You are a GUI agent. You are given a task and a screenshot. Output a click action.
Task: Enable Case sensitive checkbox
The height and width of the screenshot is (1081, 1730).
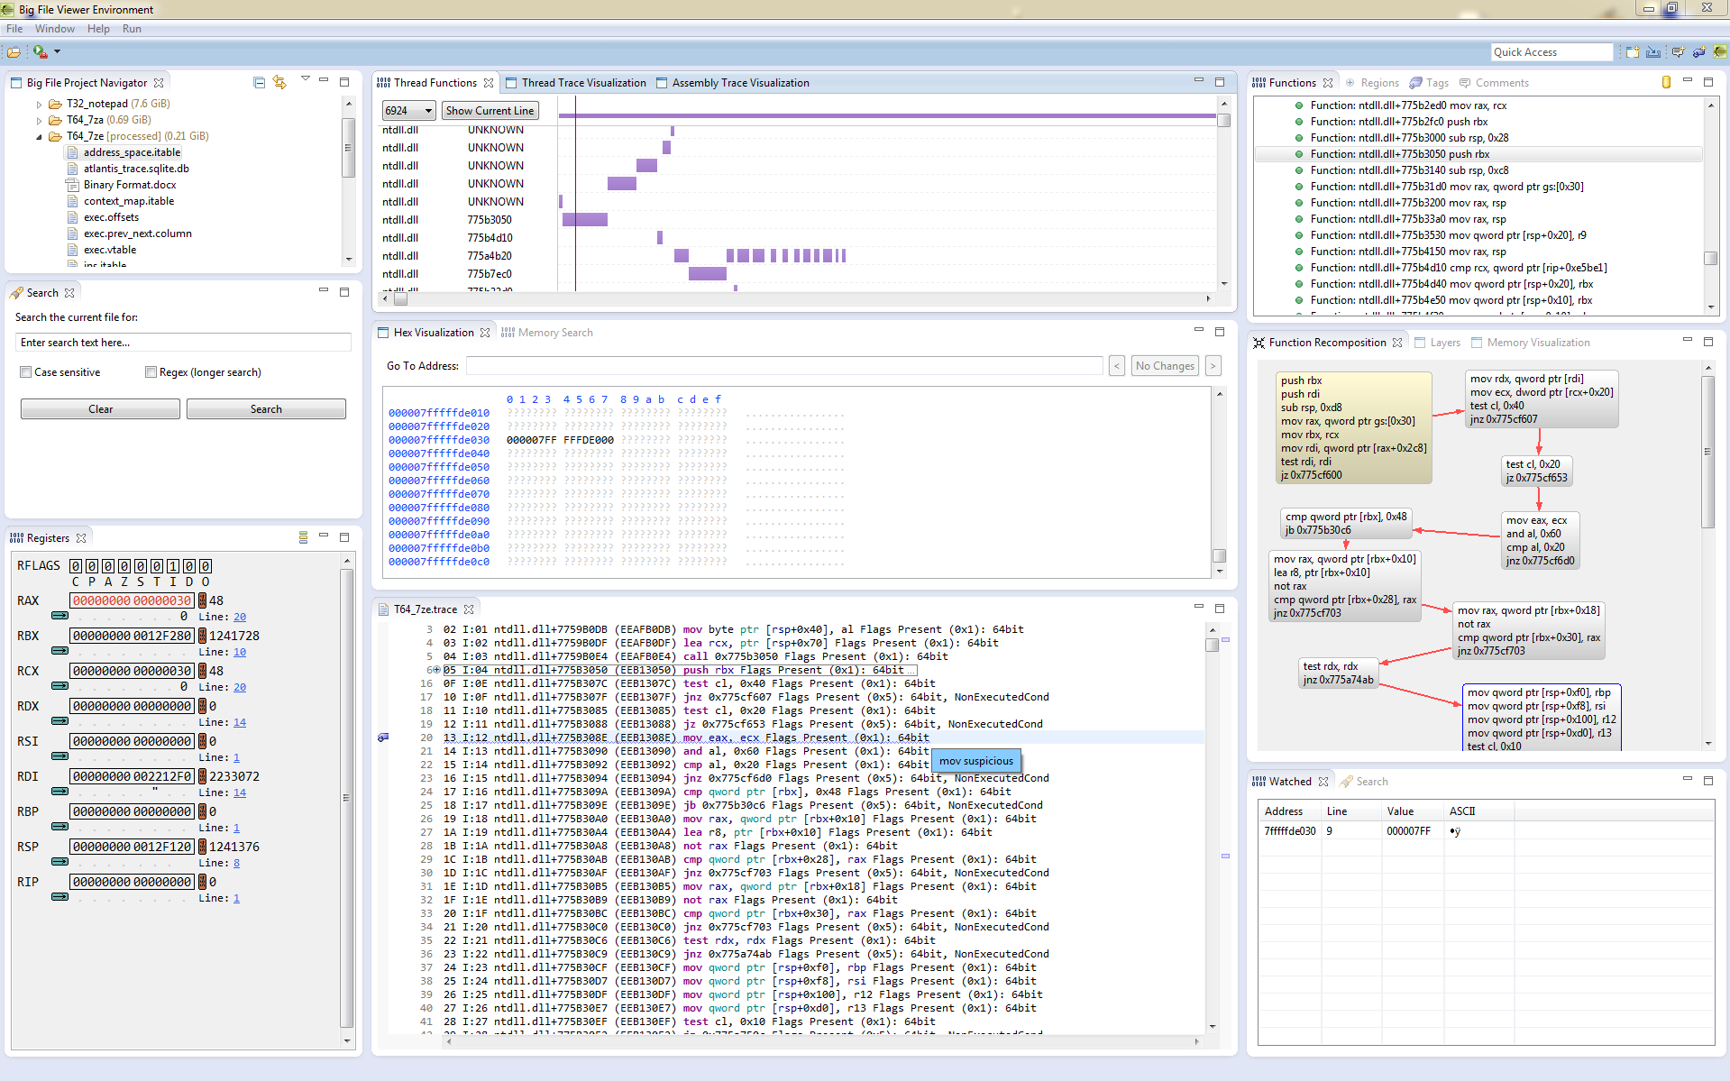26,372
